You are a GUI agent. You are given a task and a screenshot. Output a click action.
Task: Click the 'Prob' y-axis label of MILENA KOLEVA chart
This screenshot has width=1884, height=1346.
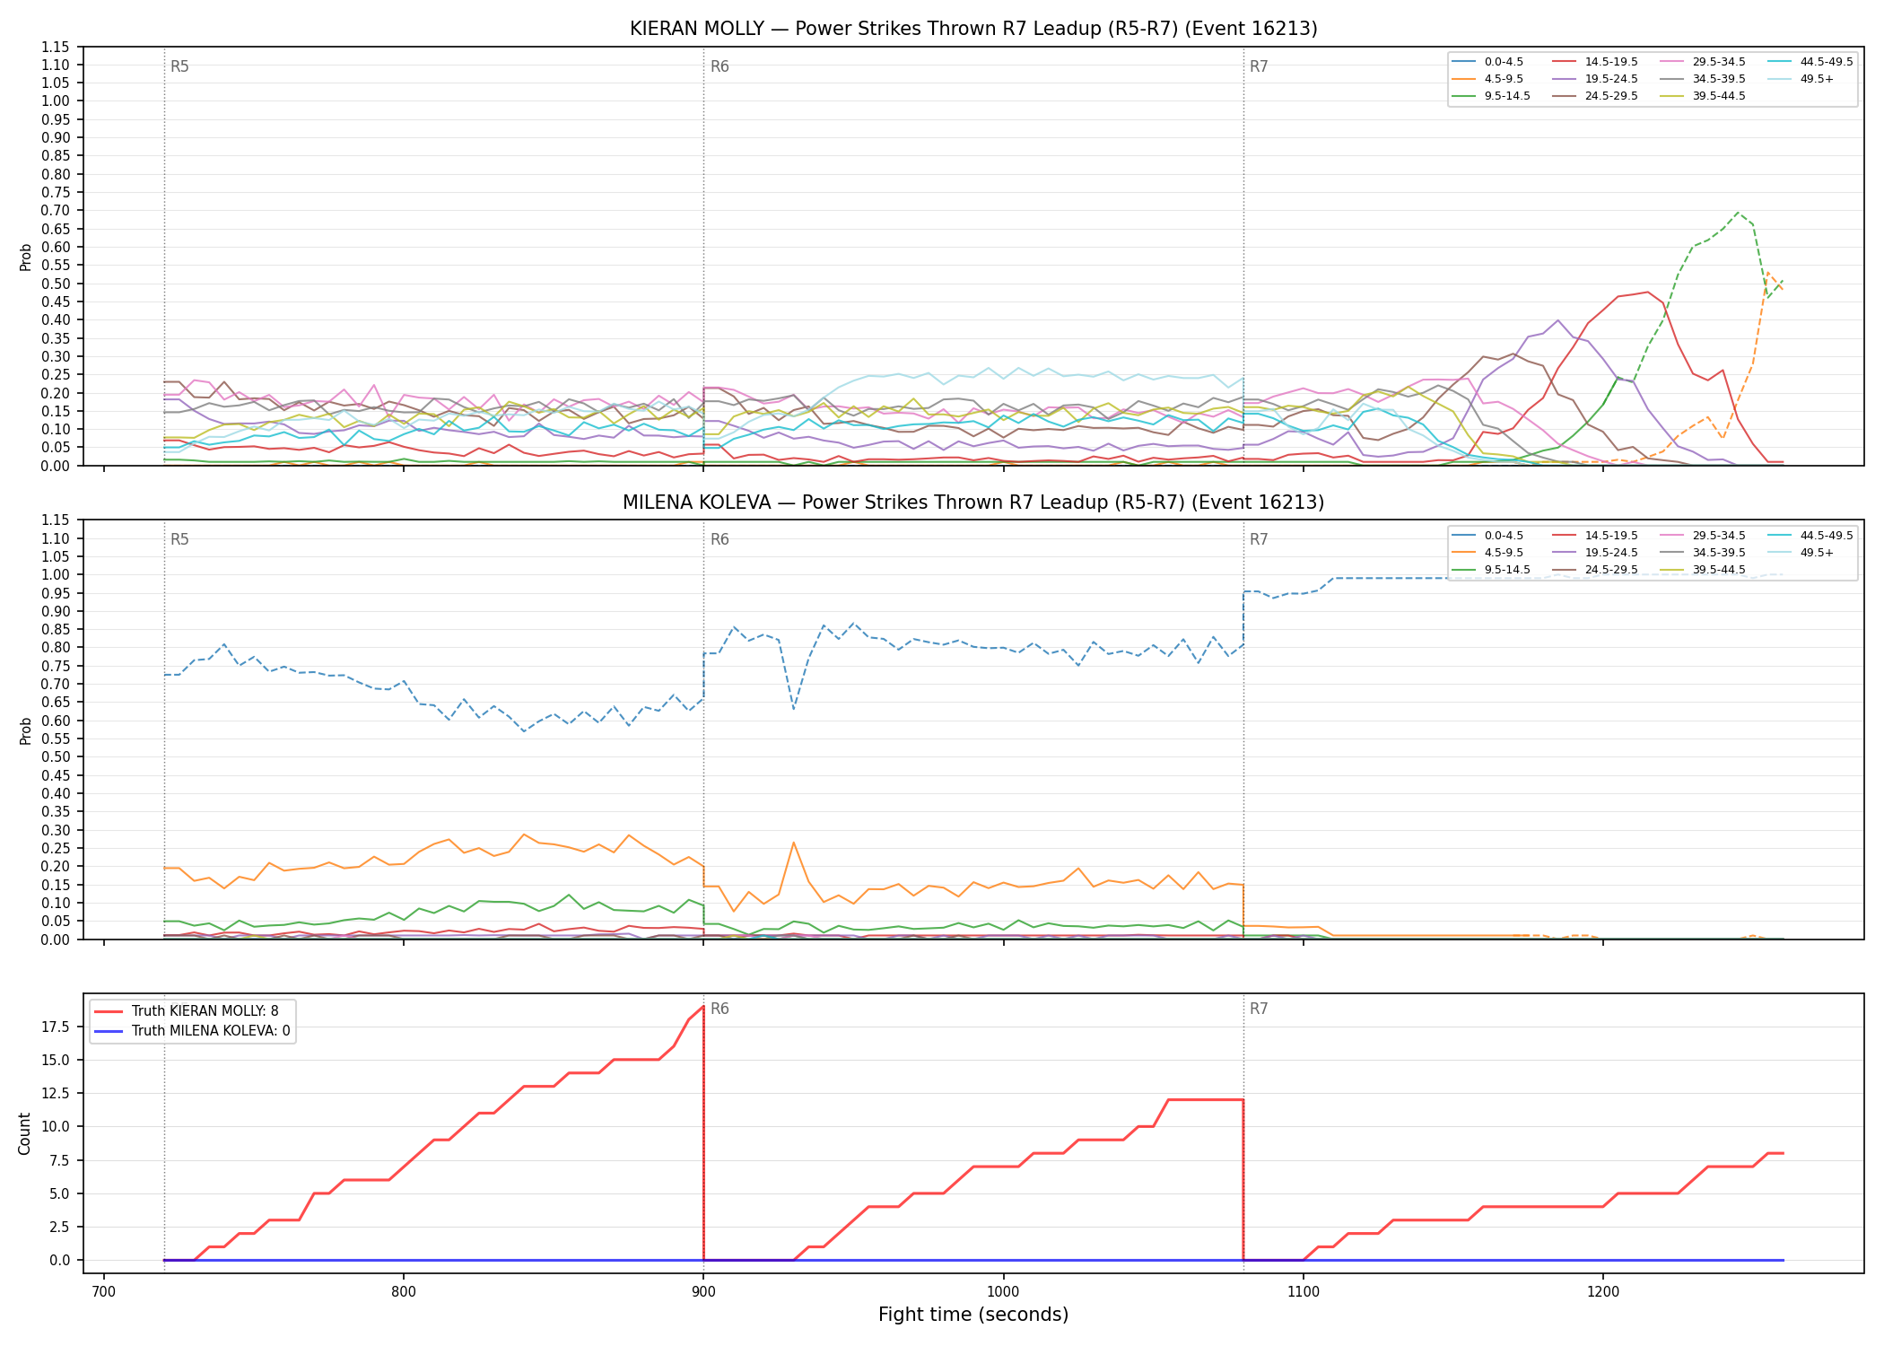[x=25, y=730]
